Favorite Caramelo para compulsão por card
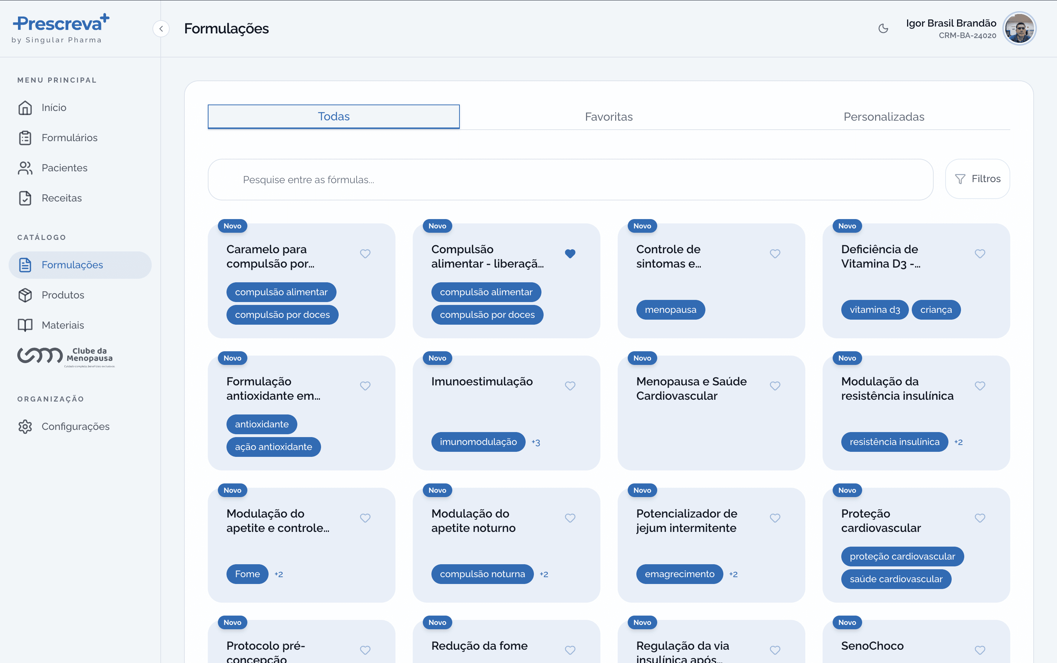The width and height of the screenshot is (1057, 663). pyautogui.click(x=365, y=254)
